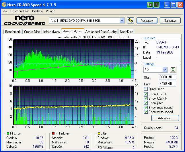The height and width of the screenshot is (152, 185).
Task: Click PI Failures total 842
Action: point(86,147)
